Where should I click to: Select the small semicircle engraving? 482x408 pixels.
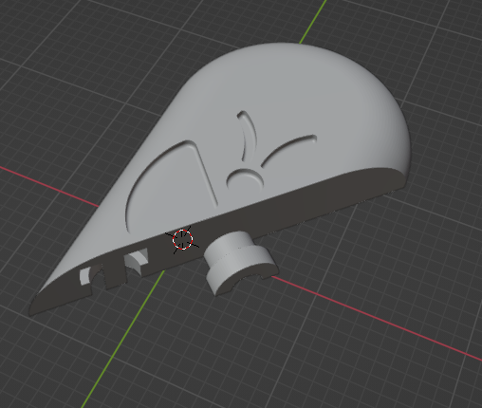246,179
